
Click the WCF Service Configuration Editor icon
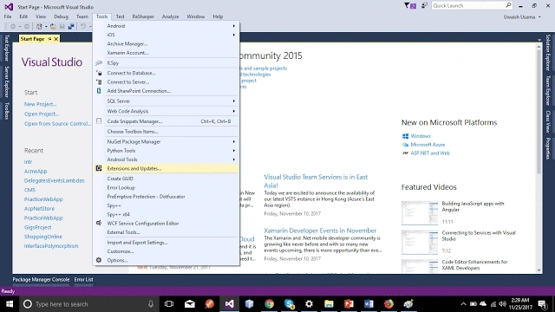(x=99, y=224)
